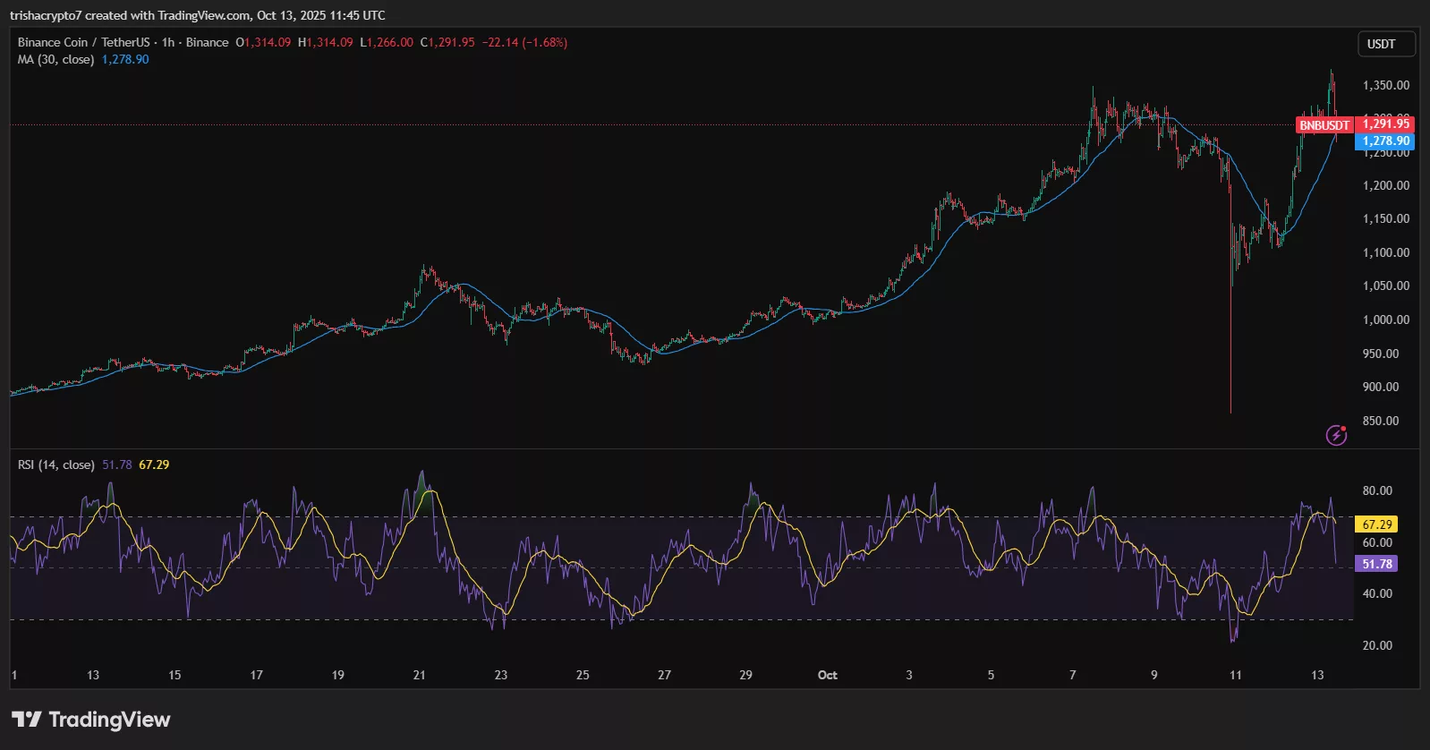Click the 850.00 level on price scale
Viewport: 1430px width, 750px height.
tap(1381, 421)
